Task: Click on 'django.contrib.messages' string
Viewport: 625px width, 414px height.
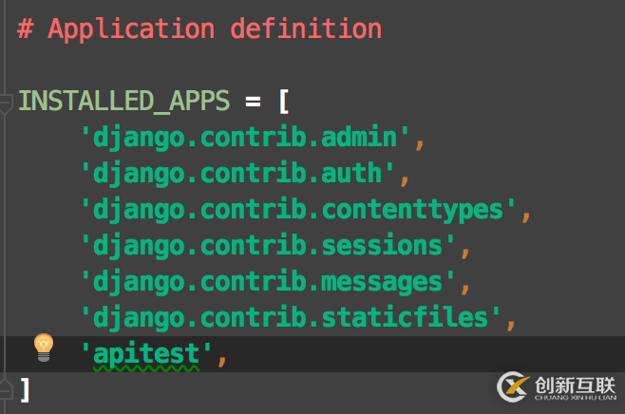Action: click(267, 282)
